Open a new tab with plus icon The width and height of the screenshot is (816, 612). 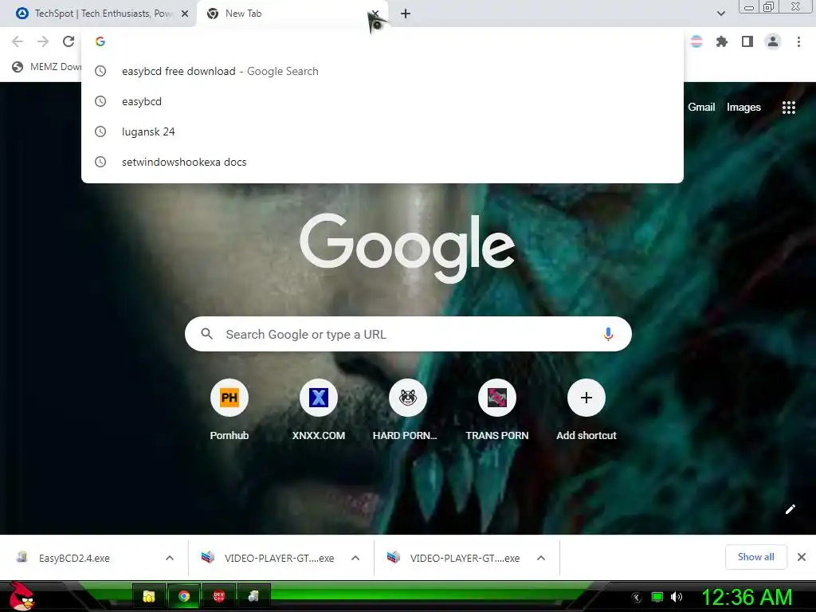coord(406,14)
